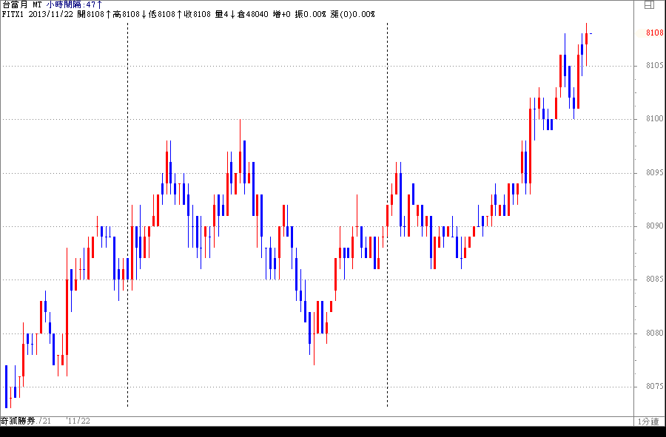Screen dimensions: 666x437
Task: Click the highlighted 8108 current price tag
Action: click(653, 33)
